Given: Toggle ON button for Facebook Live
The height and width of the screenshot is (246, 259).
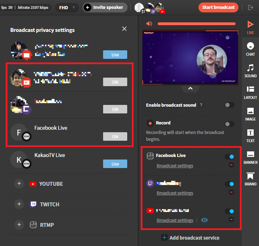Looking at the screenshot, I should click(x=115, y=136).
